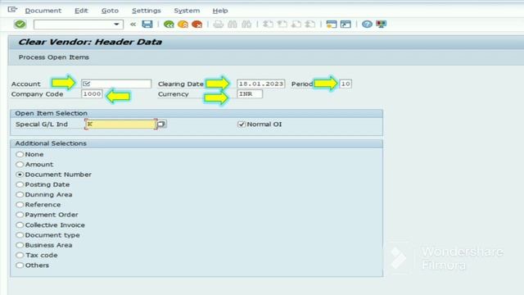Open the System menu
The height and width of the screenshot is (295, 524).
(187, 11)
